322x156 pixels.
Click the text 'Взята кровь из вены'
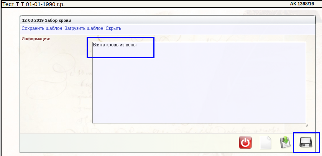tap(115, 45)
